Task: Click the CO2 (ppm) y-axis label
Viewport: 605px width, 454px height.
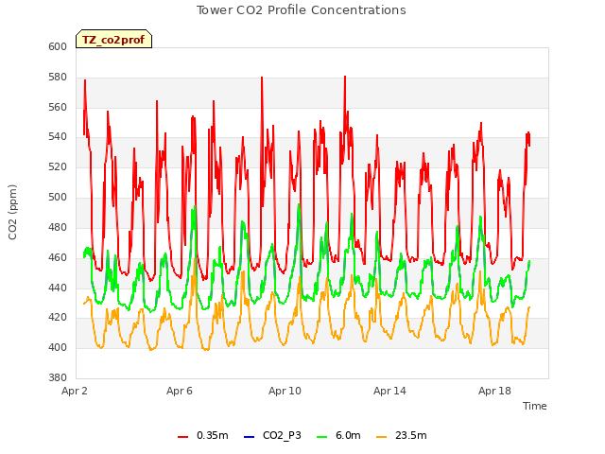Action: (12, 212)
